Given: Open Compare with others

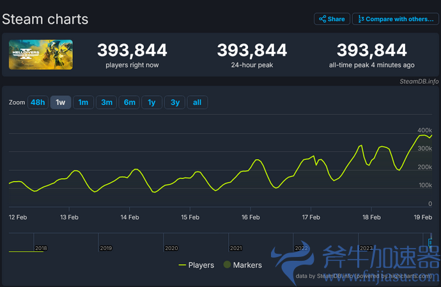Looking at the screenshot, I should point(394,19).
